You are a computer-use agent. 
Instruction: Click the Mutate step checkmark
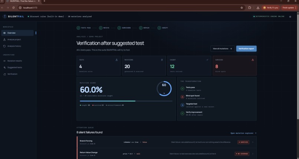click(x=101, y=28)
